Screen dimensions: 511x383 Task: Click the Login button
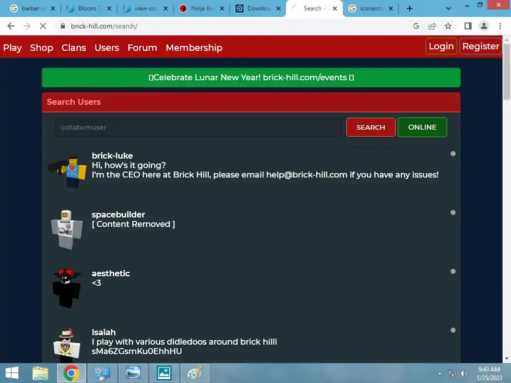click(x=441, y=46)
